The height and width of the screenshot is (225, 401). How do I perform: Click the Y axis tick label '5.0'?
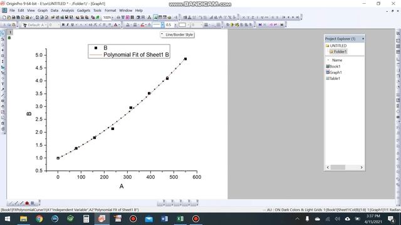pos(39,55)
